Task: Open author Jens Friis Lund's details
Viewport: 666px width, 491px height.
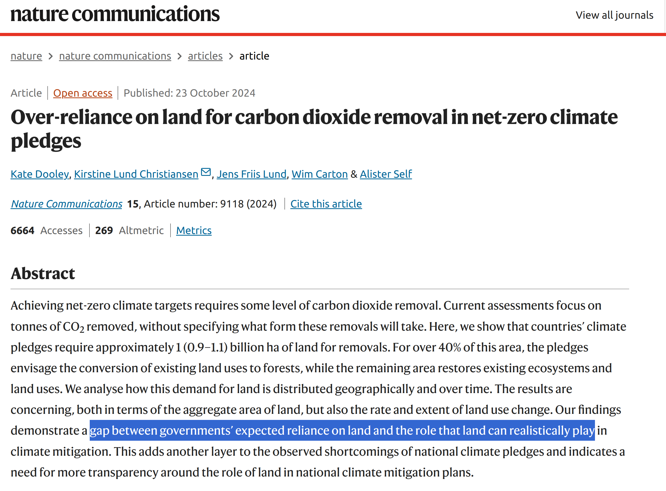Action: pyautogui.click(x=251, y=174)
